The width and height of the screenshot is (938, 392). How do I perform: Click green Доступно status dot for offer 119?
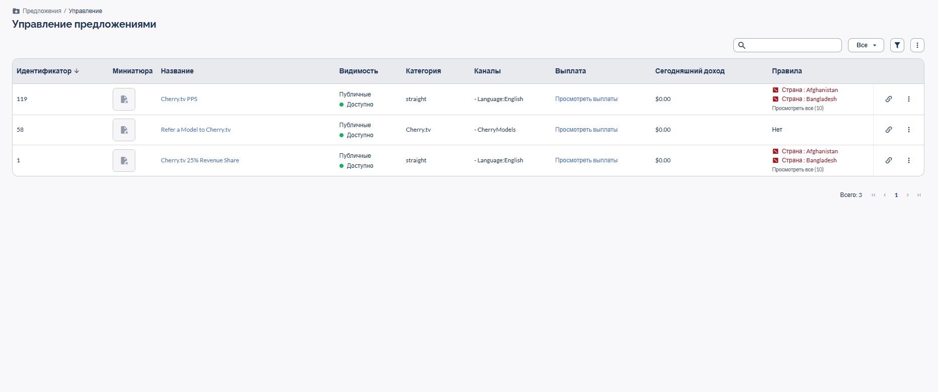coord(342,105)
